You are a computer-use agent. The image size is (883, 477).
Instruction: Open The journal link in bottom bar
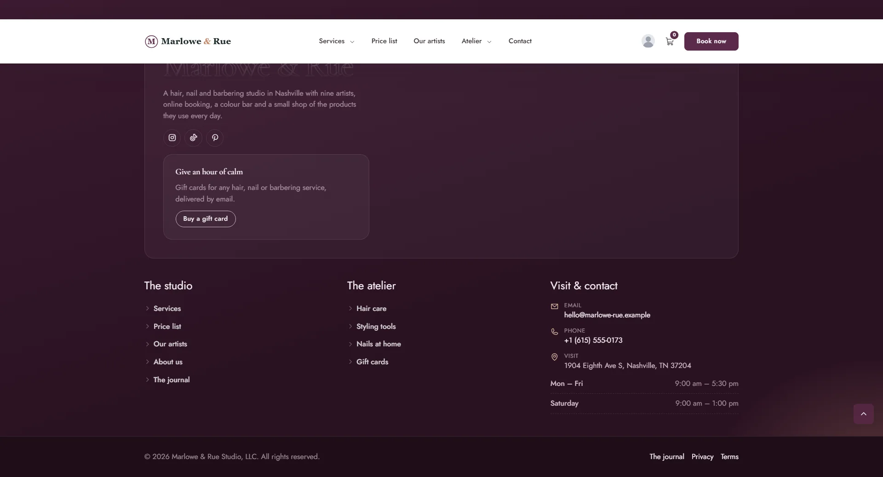click(x=667, y=457)
